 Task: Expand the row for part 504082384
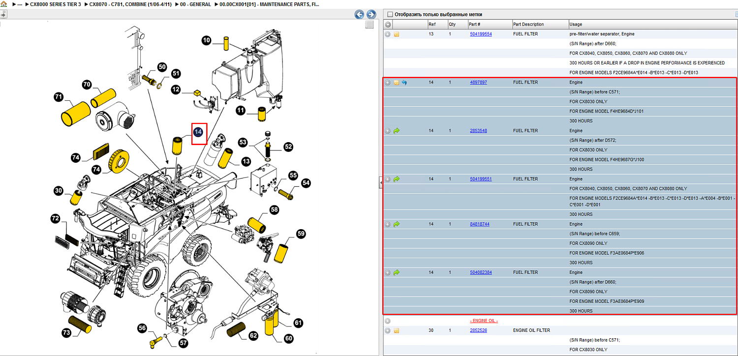point(388,272)
